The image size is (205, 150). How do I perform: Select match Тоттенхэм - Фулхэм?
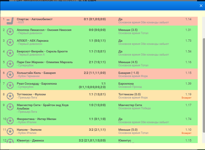31,94
